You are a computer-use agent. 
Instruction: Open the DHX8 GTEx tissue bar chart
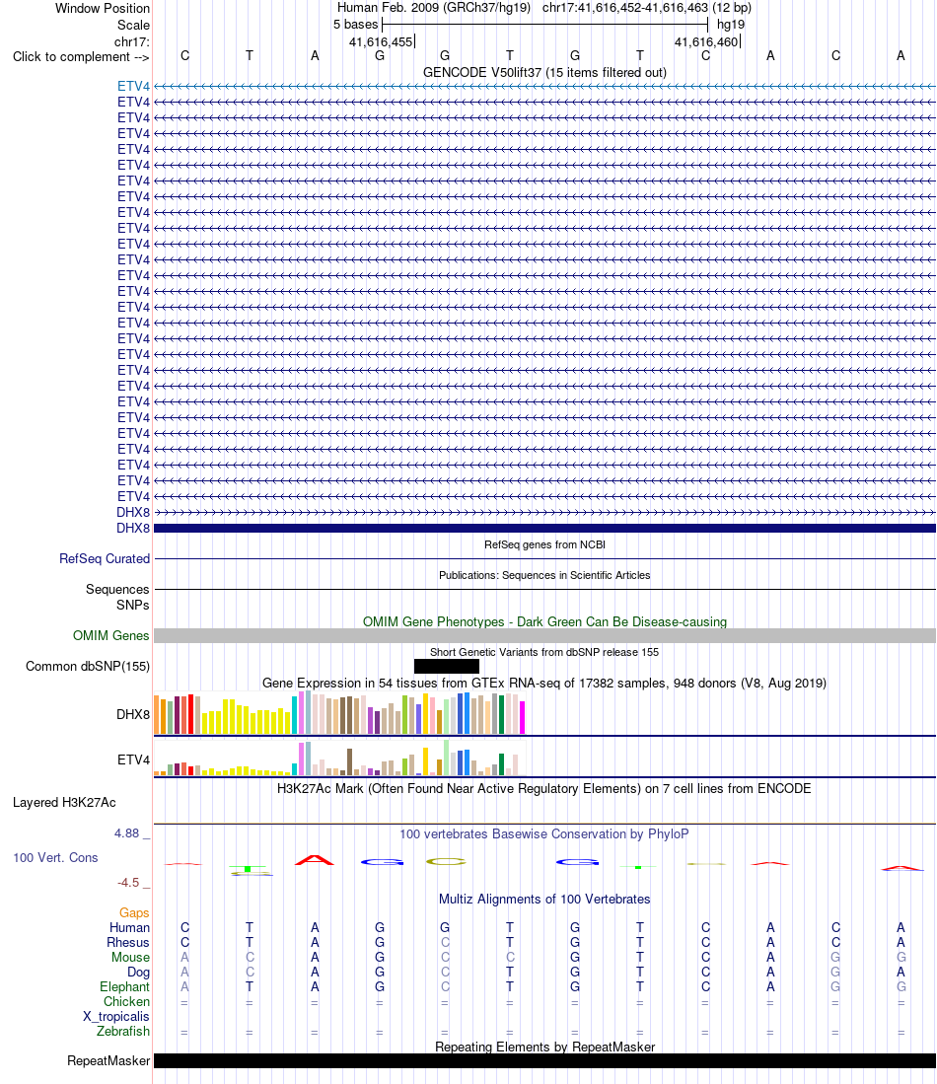[339, 713]
